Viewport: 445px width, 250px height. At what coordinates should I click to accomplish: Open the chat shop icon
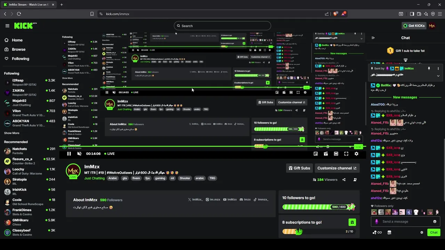coord(389,232)
